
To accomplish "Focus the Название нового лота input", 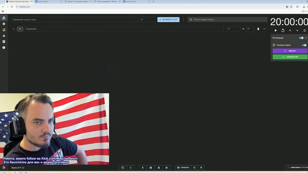I will click(x=75, y=19).
